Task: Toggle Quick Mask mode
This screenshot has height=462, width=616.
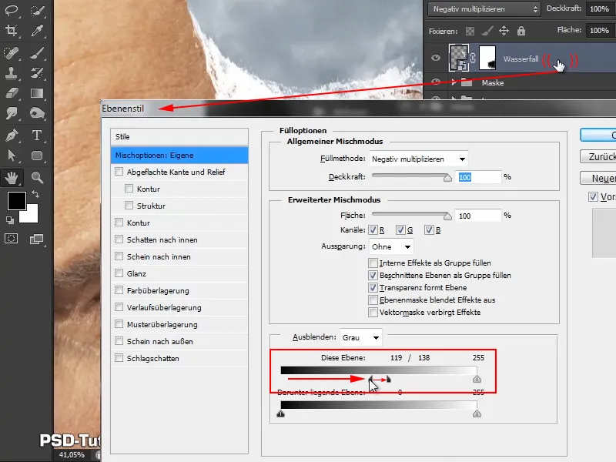Action: [x=12, y=239]
